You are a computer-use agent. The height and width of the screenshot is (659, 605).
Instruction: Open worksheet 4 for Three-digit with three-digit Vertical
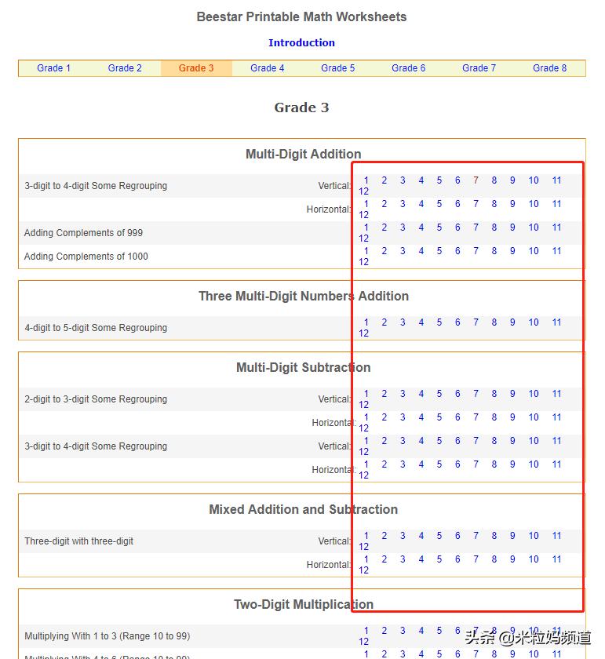421,536
